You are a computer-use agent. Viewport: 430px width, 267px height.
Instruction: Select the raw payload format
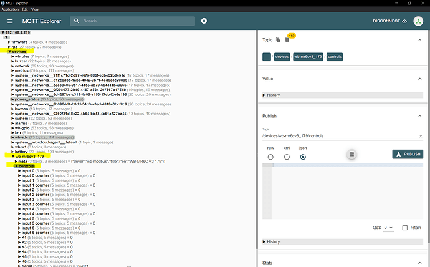[x=270, y=157]
